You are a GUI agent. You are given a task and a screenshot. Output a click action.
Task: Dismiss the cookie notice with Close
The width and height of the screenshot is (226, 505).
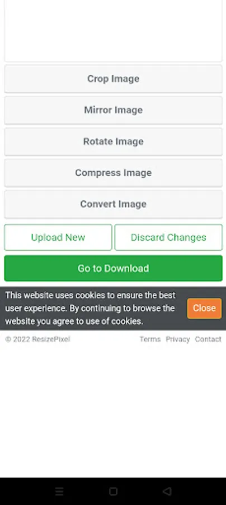click(x=204, y=308)
